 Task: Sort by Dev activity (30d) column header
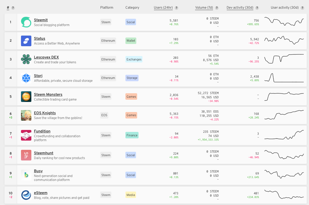click(240, 8)
